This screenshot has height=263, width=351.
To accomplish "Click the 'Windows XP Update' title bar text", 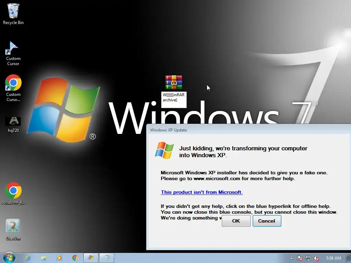I will pos(168,130).
